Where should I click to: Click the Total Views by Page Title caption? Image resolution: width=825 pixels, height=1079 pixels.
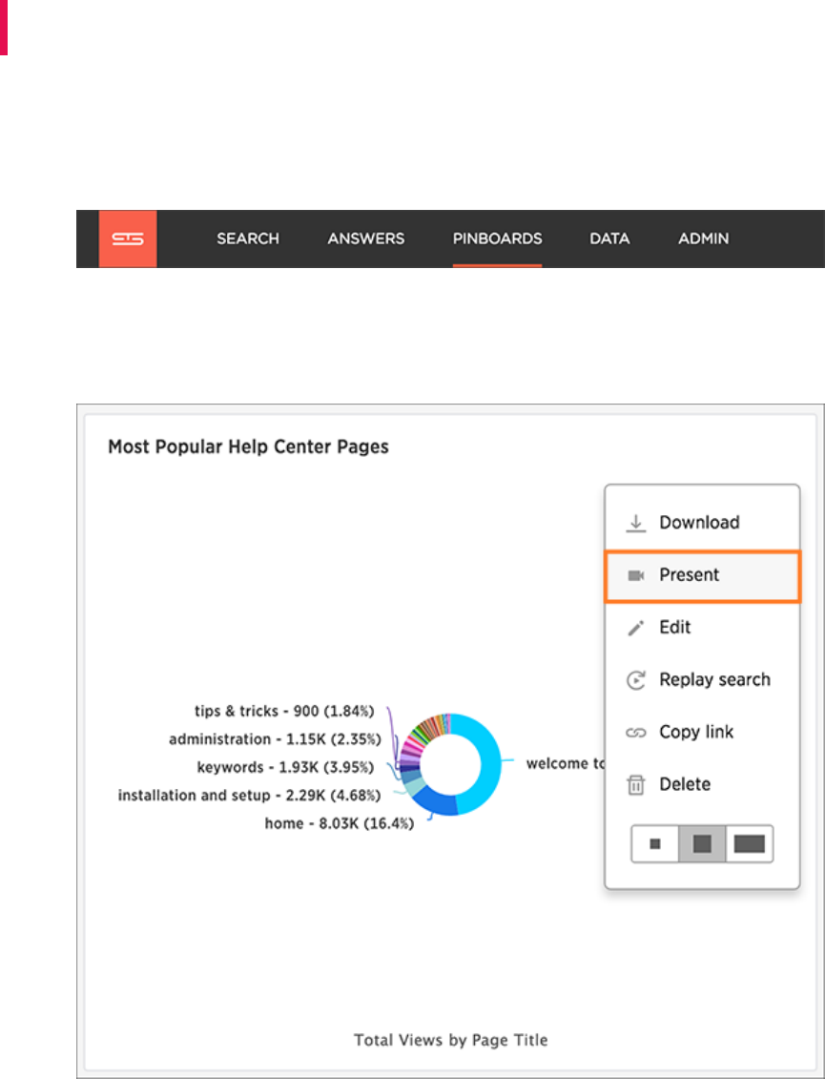click(x=451, y=1040)
